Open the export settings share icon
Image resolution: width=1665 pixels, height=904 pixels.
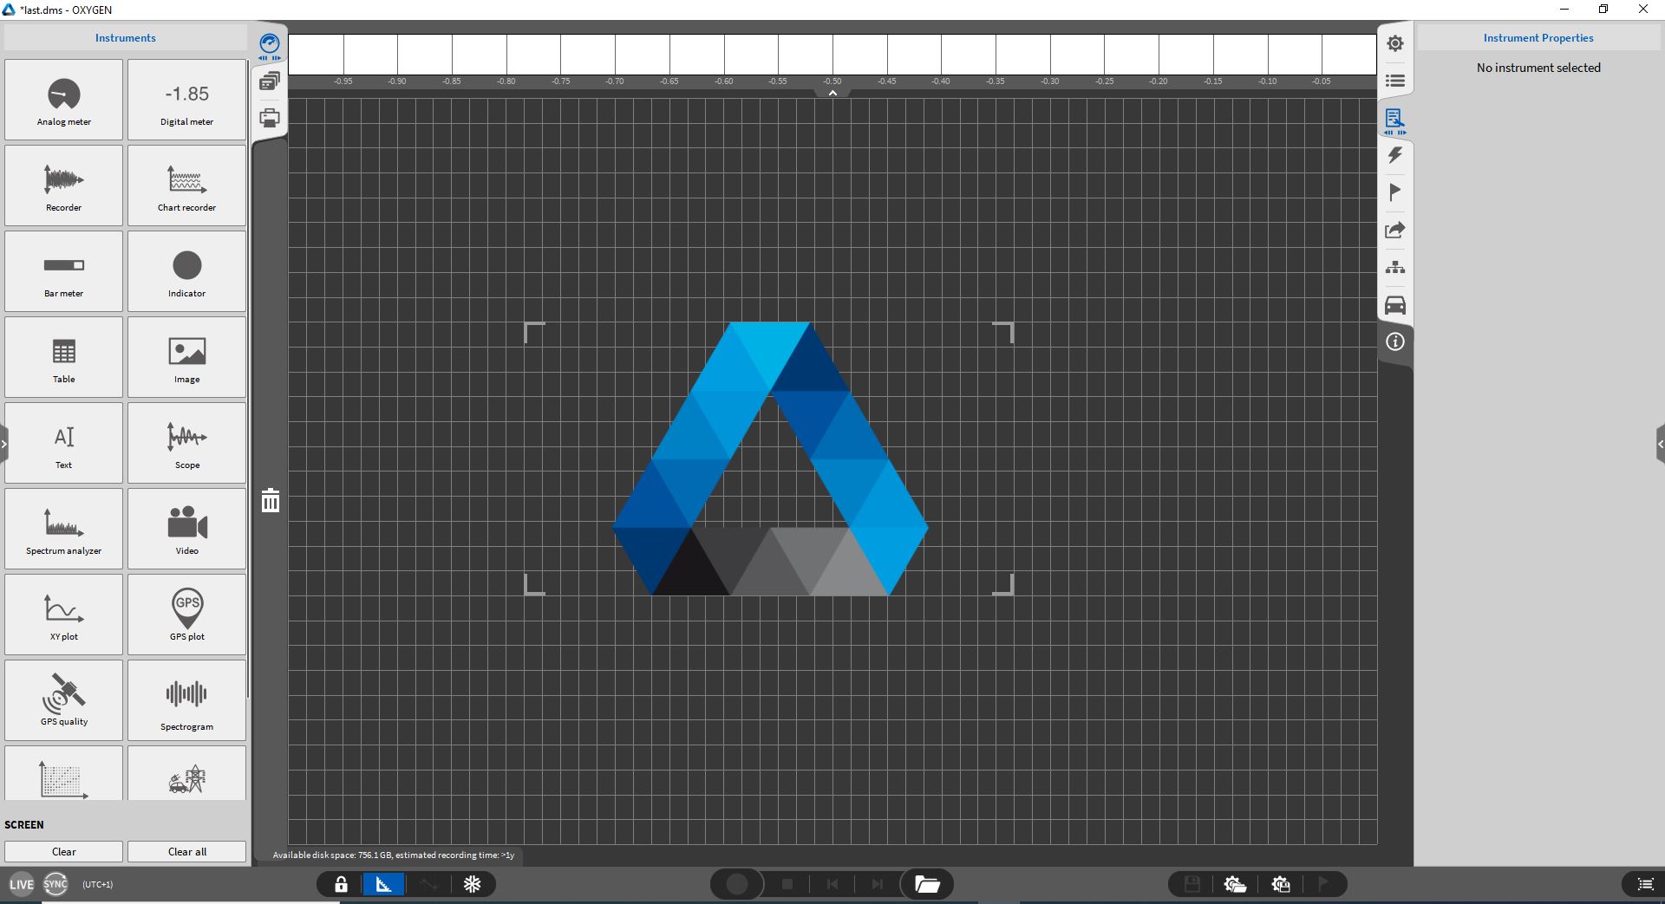[x=1395, y=230]
